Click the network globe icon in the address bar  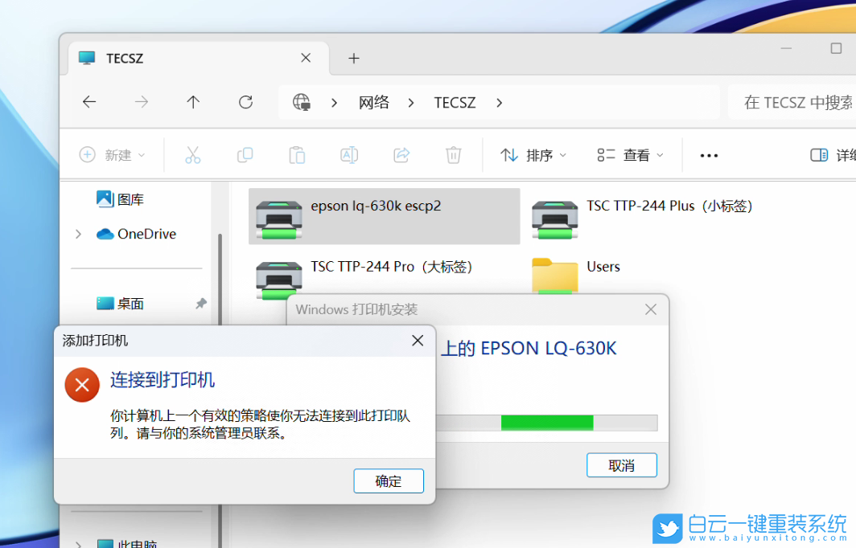[x=302, y=102]
